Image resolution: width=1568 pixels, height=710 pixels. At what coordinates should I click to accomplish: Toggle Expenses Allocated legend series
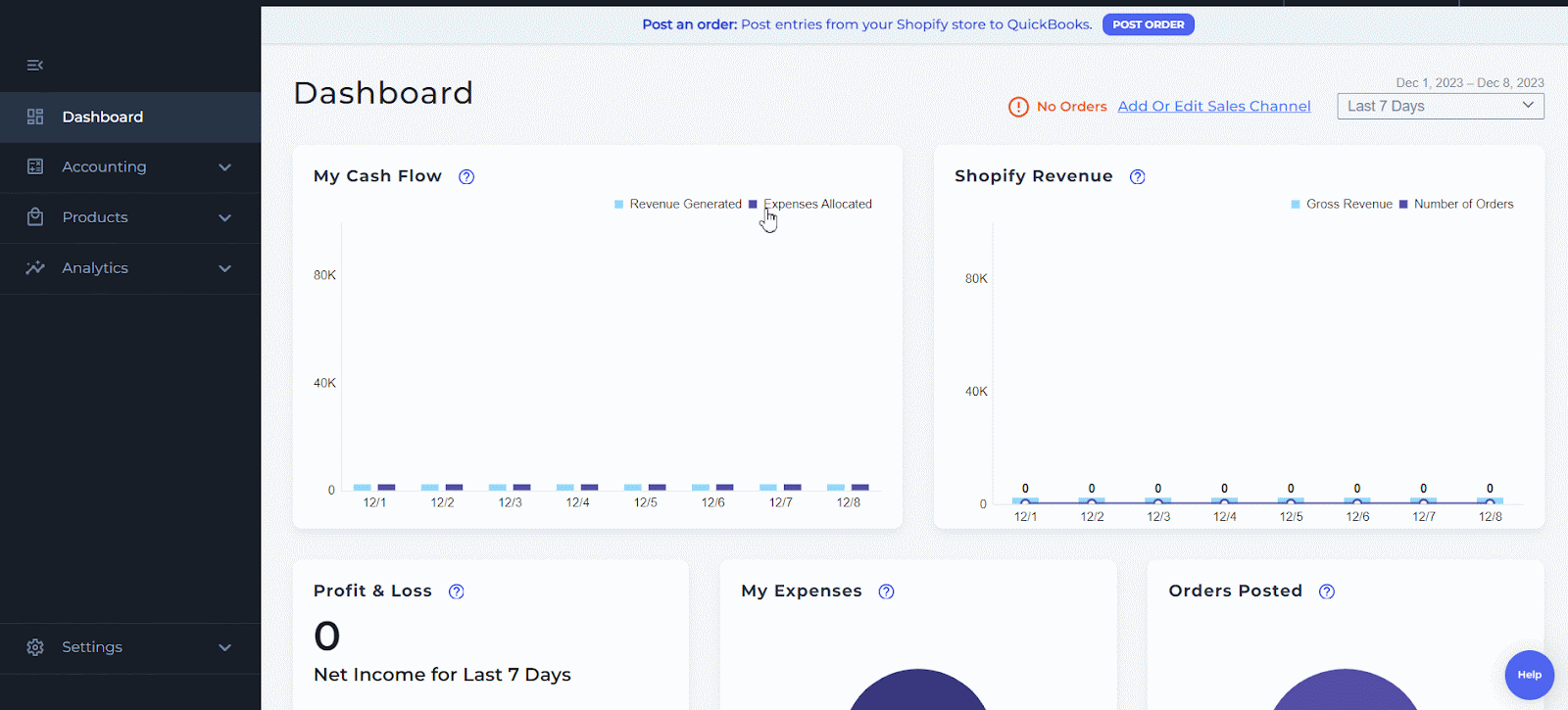click(810, 205)
